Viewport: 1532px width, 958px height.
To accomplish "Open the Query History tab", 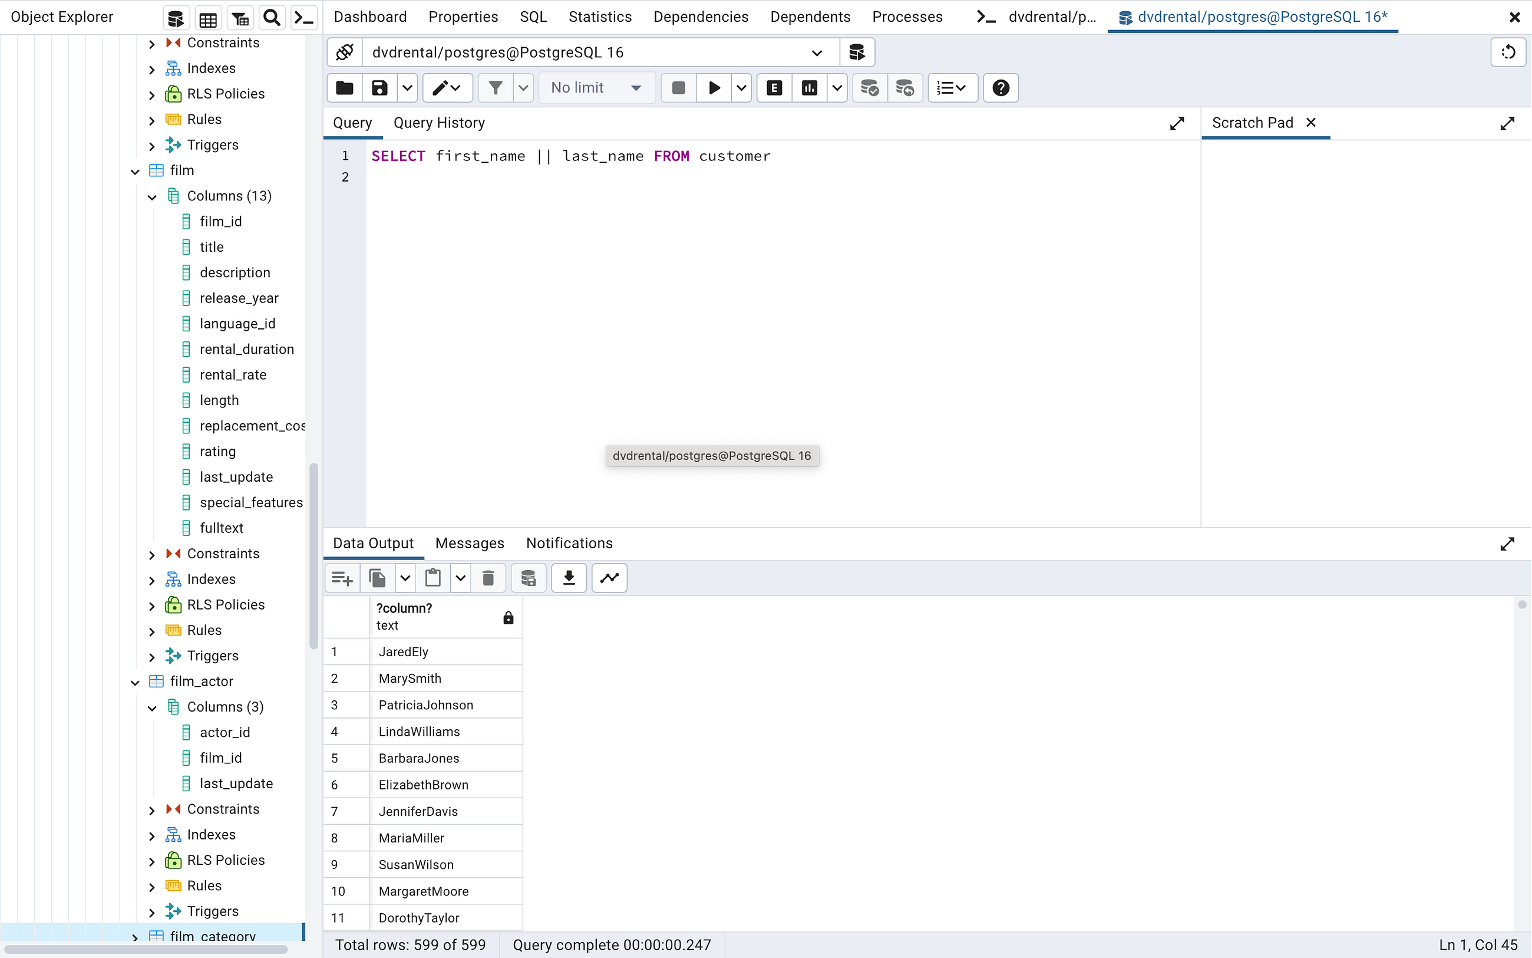I will pos(440,123).
